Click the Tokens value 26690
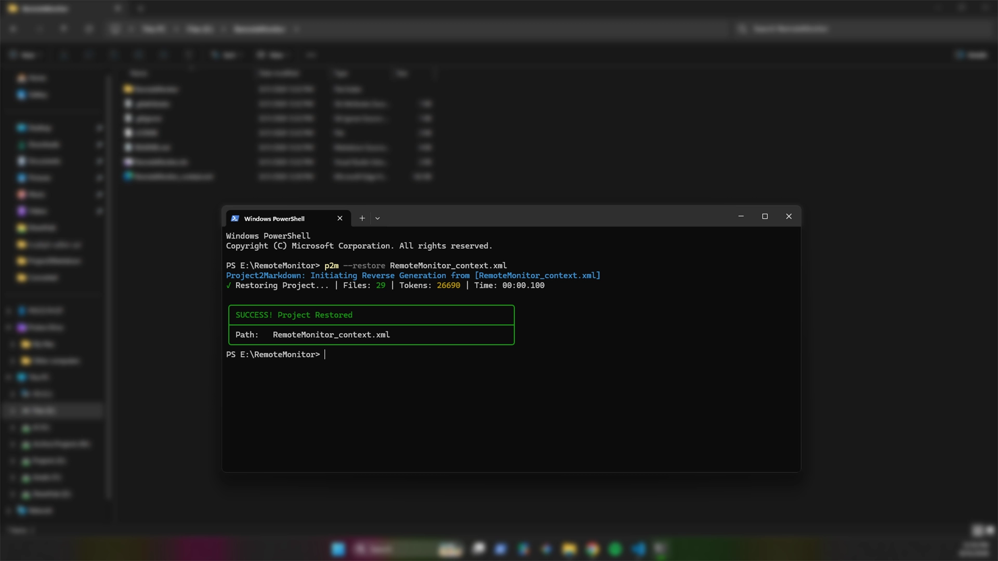Image resolution: width=998 pixels, height=561 pixels. click(448, 285)
